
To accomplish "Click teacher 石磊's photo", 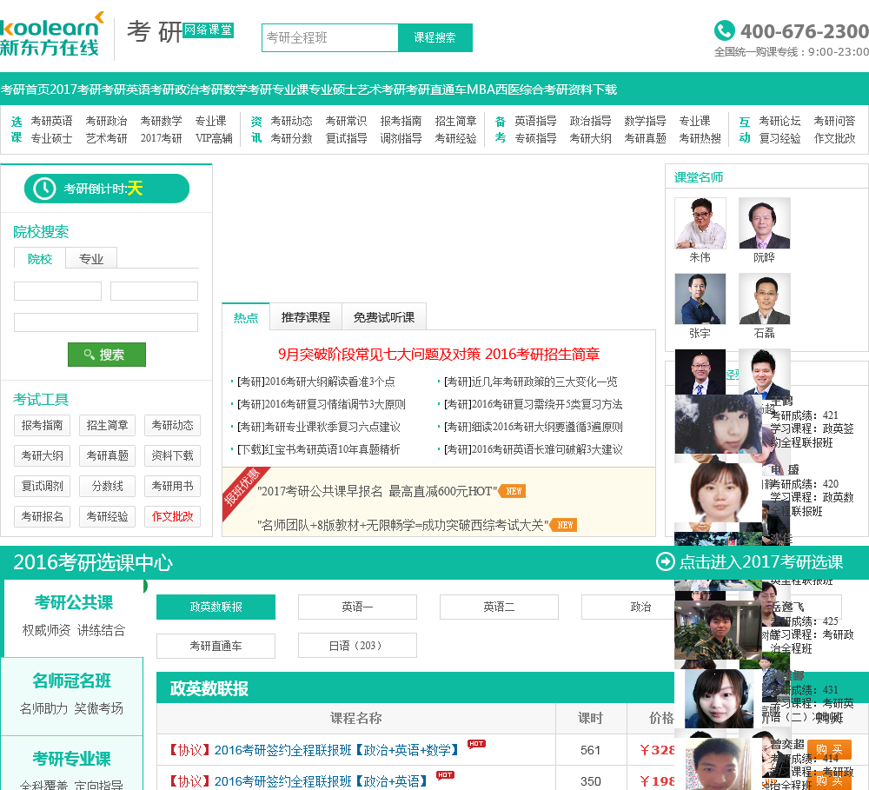I will tap(764, 299).
